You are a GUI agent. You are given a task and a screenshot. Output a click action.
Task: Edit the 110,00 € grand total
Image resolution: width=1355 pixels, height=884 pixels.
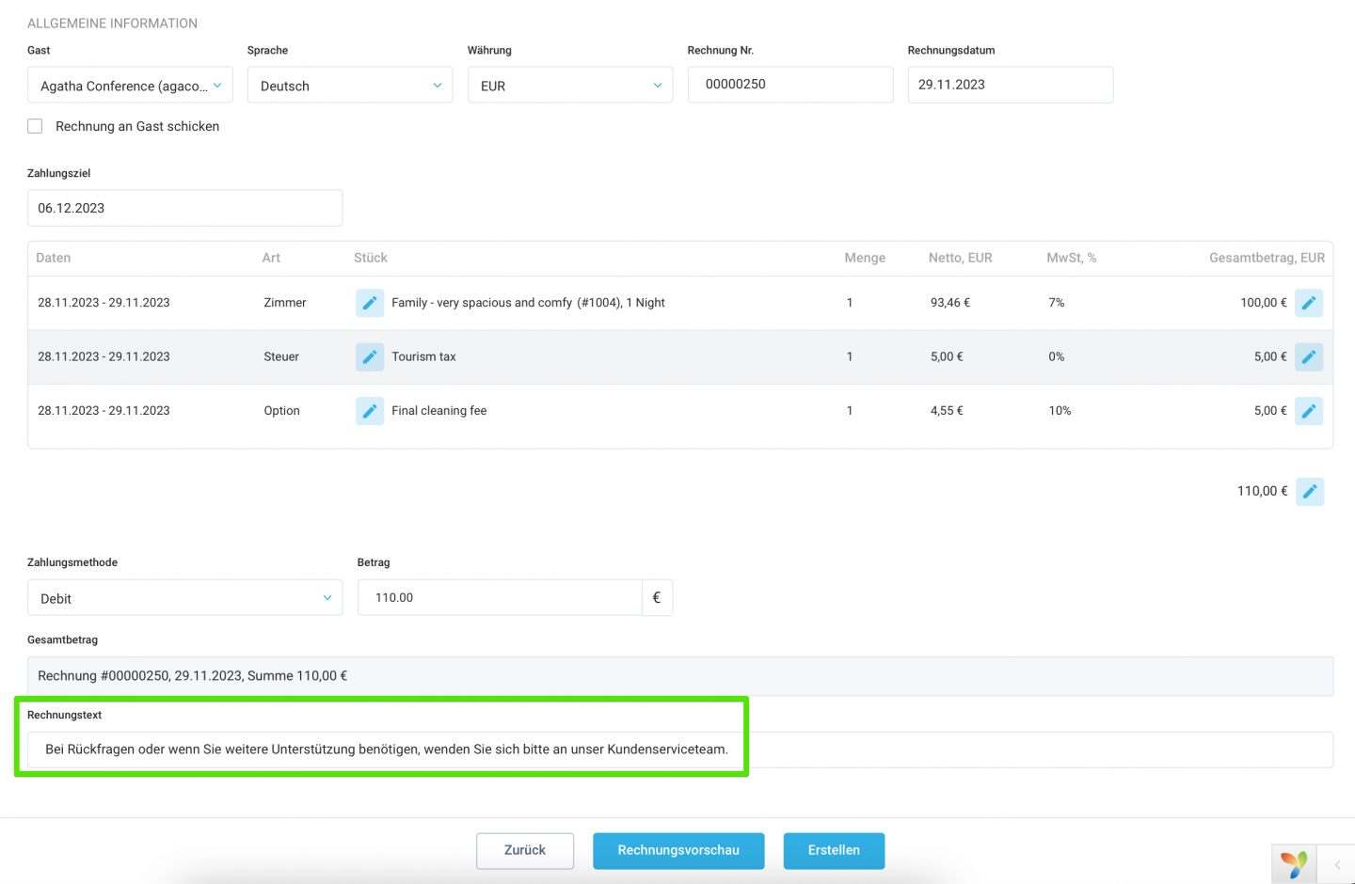(1310, 491)
